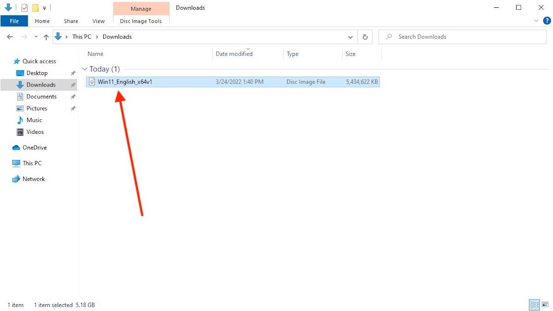Click the Up one level arrow
The image size is (553, 311).
coord(46,37)
